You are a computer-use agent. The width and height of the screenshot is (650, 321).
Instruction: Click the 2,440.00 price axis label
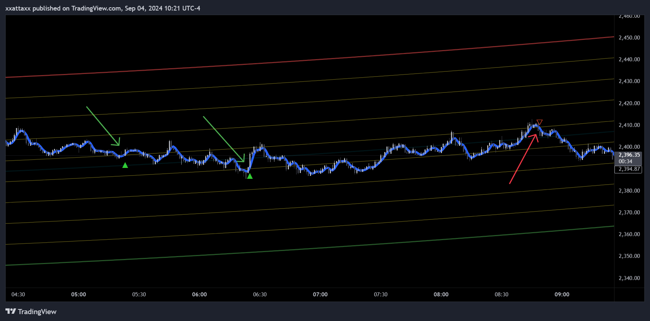[x=629, y=59]
